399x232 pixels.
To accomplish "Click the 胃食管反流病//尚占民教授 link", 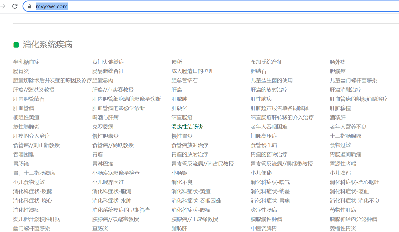I will coord(203,164).
